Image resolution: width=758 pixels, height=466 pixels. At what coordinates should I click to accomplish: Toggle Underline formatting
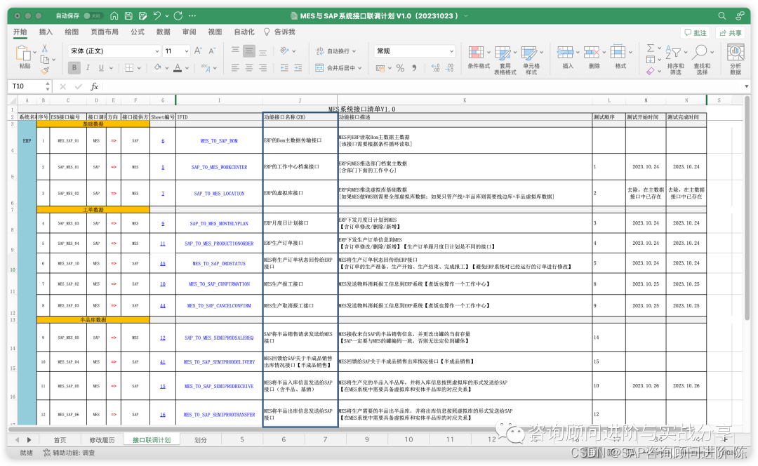click(x=101, y=67)
